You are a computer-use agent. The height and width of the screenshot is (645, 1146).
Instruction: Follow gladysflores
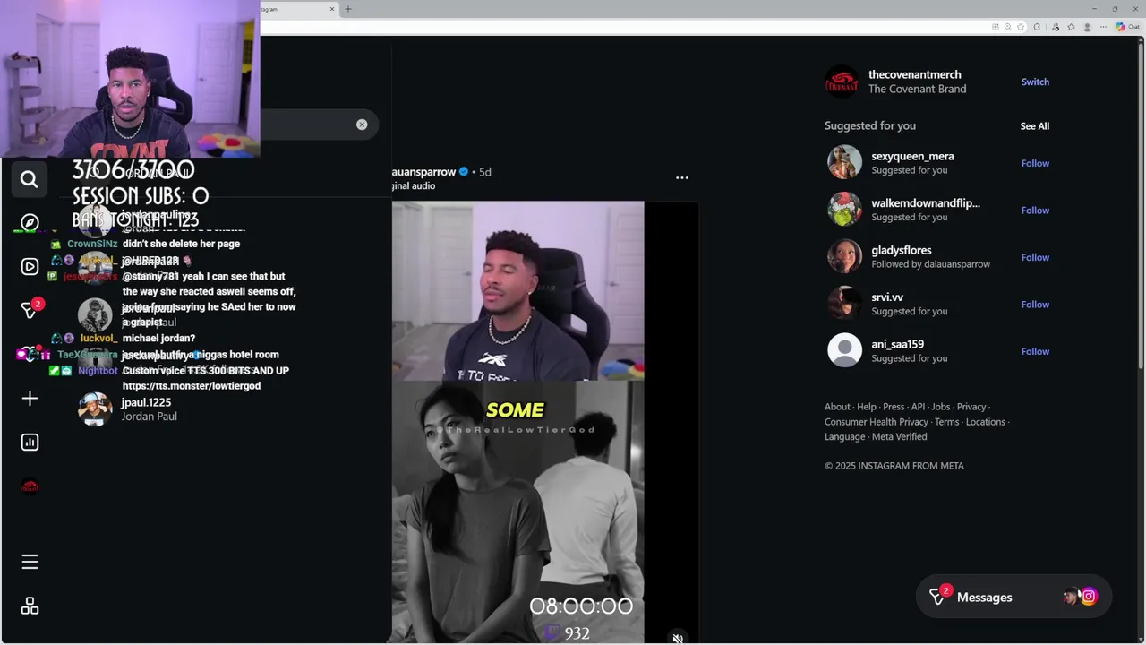(x=1035, y=257)
